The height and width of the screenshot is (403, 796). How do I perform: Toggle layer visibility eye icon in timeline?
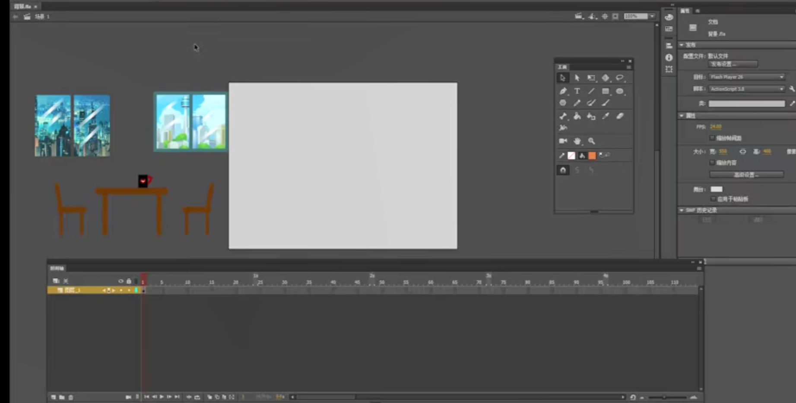(x=121, y=281)
